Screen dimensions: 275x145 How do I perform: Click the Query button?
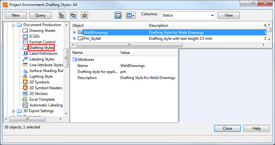pyautogui.click(x=40, y=15)
